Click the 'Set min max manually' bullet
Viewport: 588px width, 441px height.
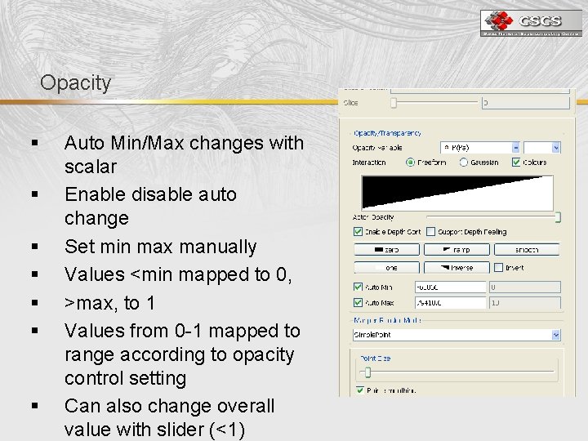161,247
